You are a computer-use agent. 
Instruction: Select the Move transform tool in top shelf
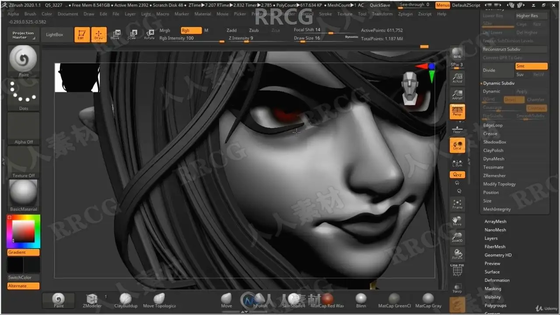click(115, 35)
